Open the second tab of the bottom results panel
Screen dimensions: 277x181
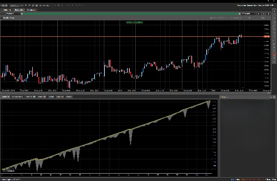tap(17, 97)
